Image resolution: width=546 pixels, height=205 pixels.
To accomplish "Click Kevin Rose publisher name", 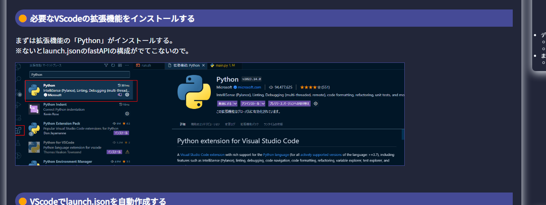I will [51, 114].
